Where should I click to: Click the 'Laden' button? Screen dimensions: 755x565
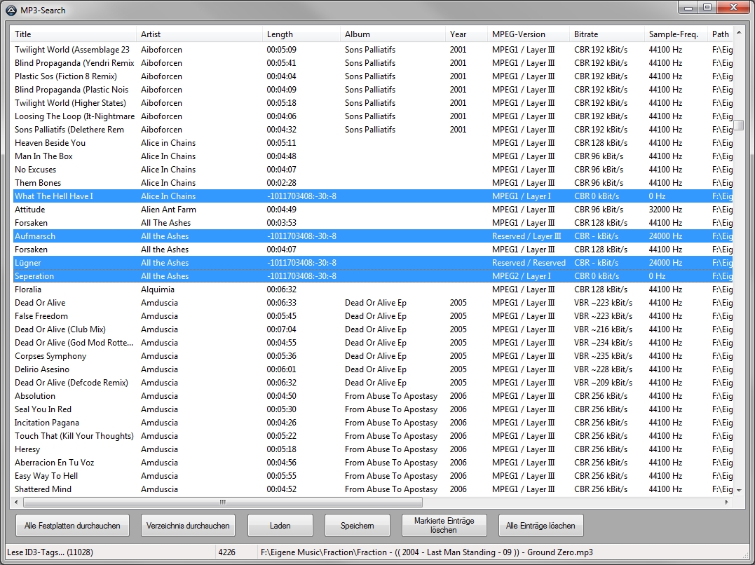coord(280,526)
